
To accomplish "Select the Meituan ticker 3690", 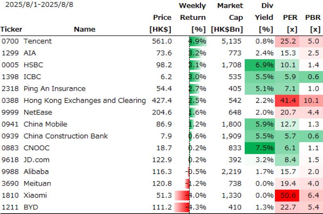I will 10,184.
